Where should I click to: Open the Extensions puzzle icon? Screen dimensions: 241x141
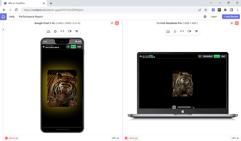(x=225, y=10)
